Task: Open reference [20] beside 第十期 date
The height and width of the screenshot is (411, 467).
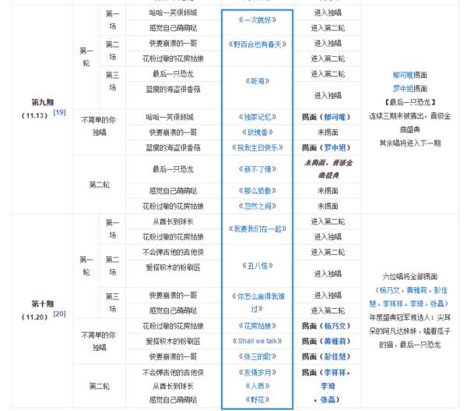Action: click(59, 314)
